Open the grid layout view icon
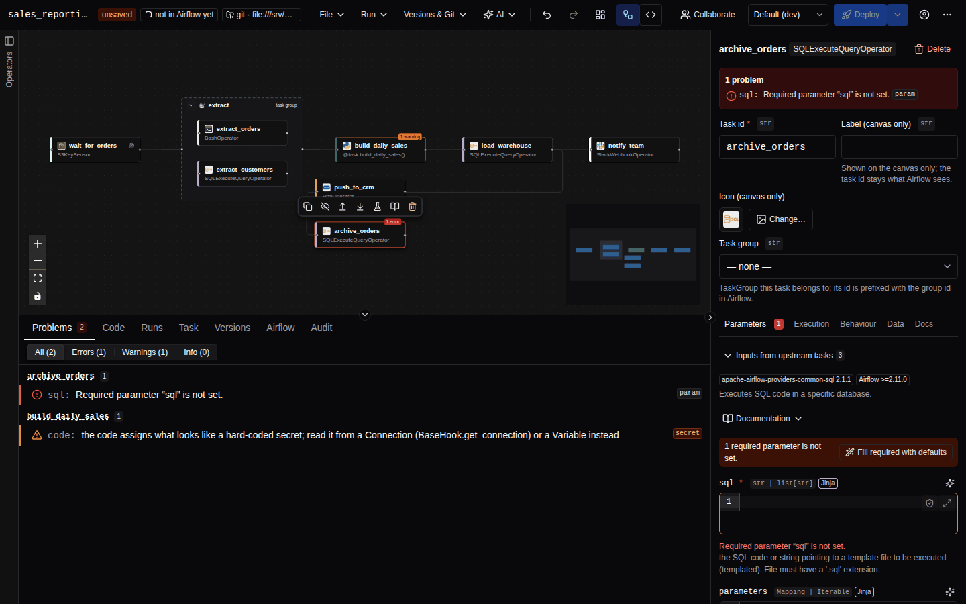The width and height of the screenshot is (966, 604). 600,15
